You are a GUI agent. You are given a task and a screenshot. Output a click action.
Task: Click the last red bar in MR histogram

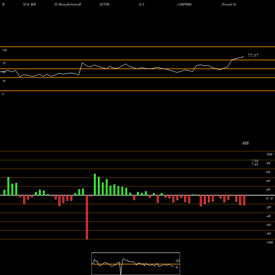click(244, 200)
